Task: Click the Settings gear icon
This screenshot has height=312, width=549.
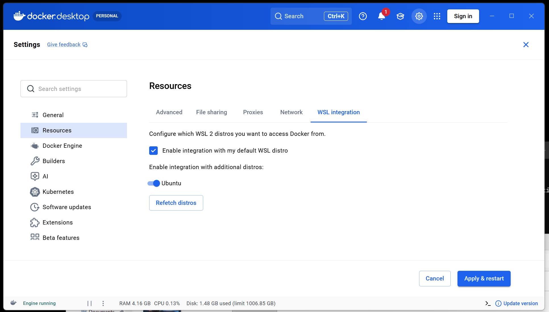Action: [x=419, y=16]
